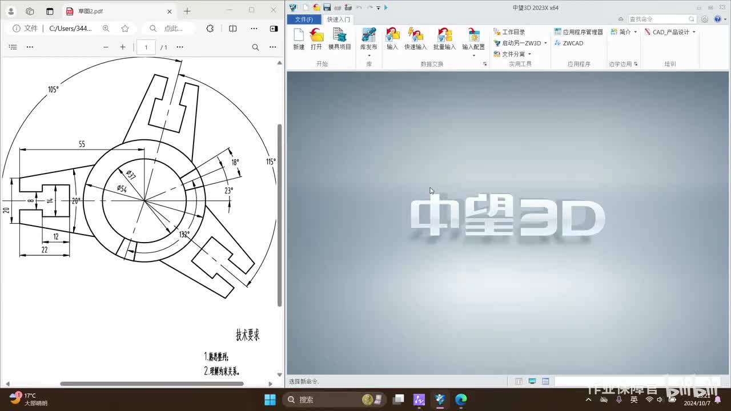This screenshot has height=411, width=731.
Task: Click address-bar zoom magnifier icon
Action: click(106, 29)
